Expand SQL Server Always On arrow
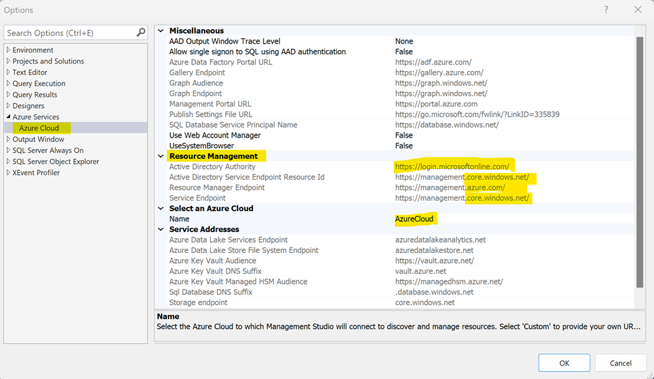The image size is (654, 379). pos(8,150)
